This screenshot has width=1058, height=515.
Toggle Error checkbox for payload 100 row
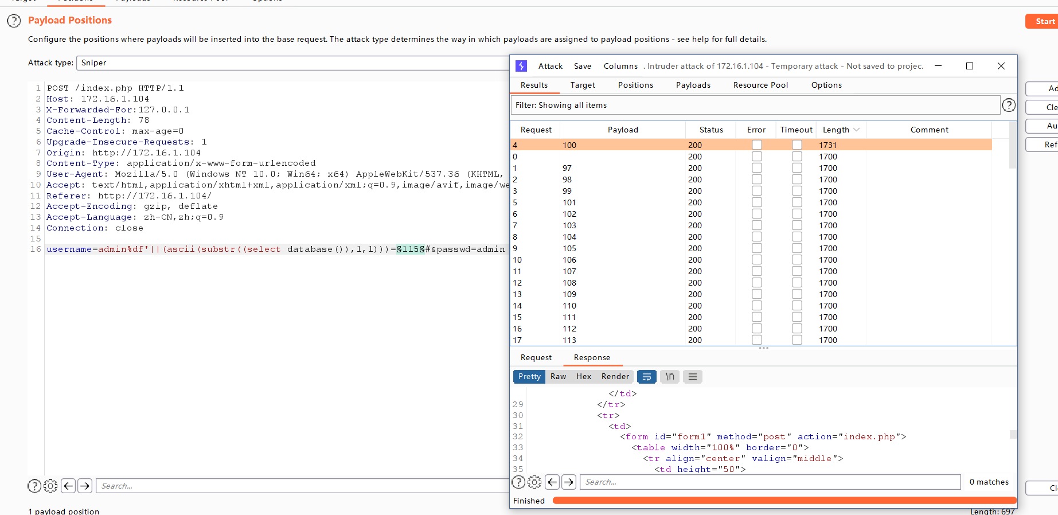pos(757,145)
